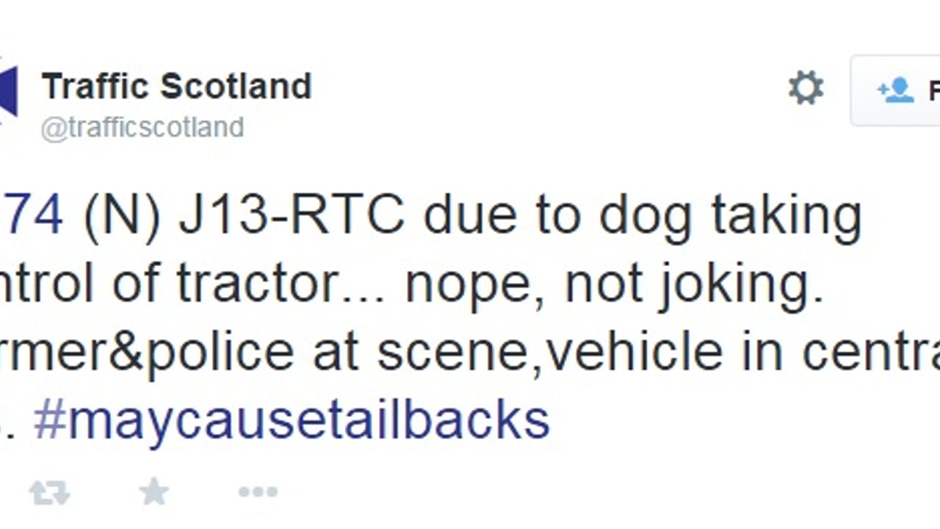Open the more options ellipsis menu
Screen dimensions: 940x529
coord(258,492)
